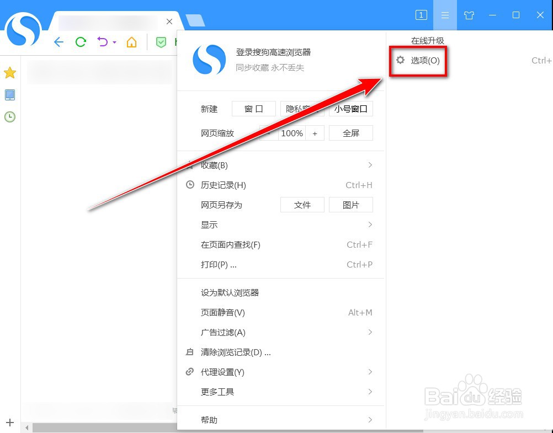Open the favorites star in the sidebar
553x433 pixels.
(x=9, y=72)
